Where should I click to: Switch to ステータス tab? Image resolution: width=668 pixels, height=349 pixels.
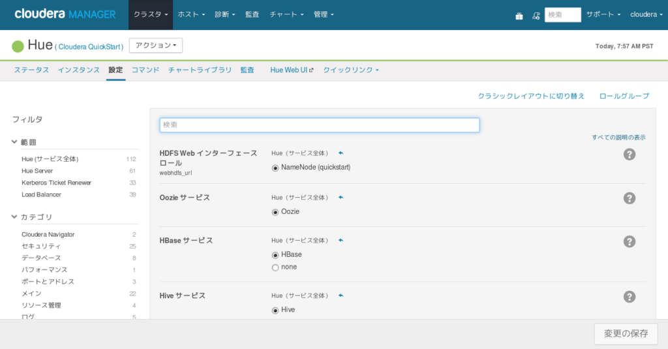pyautogui.click(x=31, y=70)
